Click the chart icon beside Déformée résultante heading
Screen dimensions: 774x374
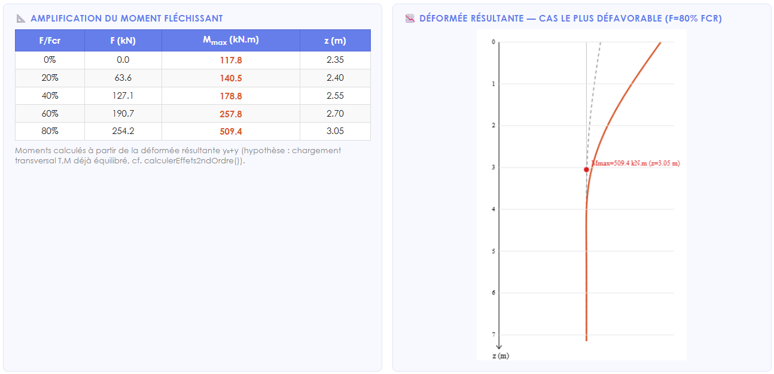point(410,19)
